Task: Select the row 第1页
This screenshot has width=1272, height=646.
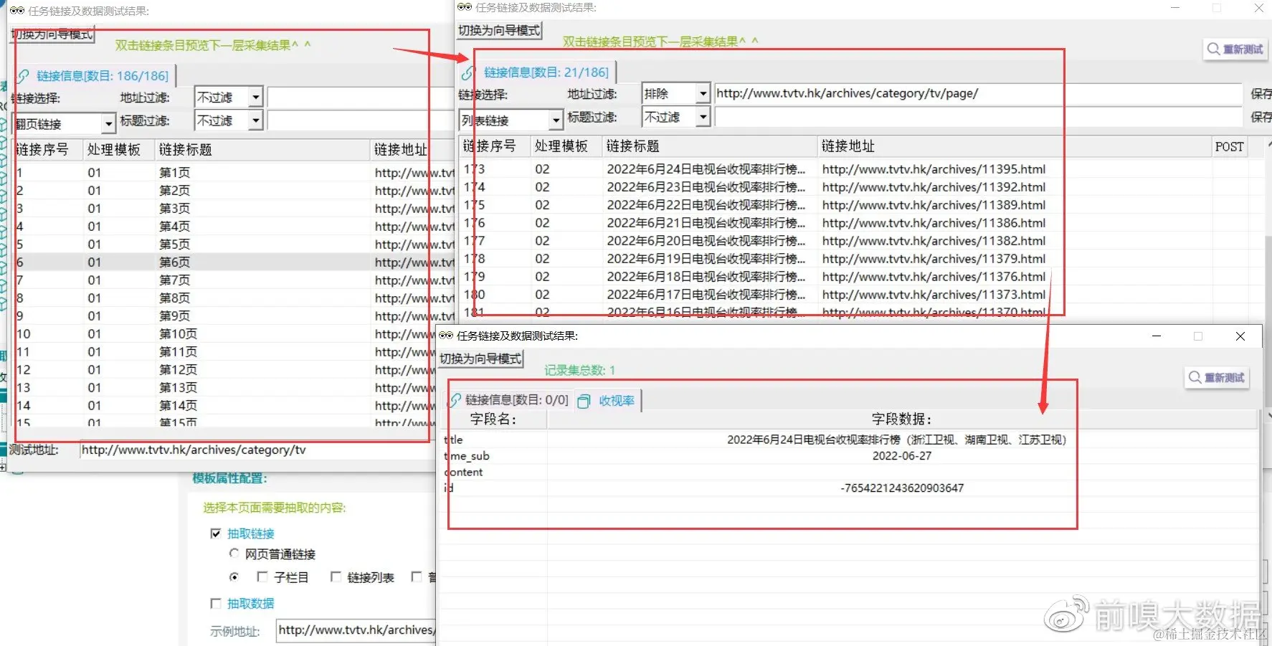Action: [234, 173]
